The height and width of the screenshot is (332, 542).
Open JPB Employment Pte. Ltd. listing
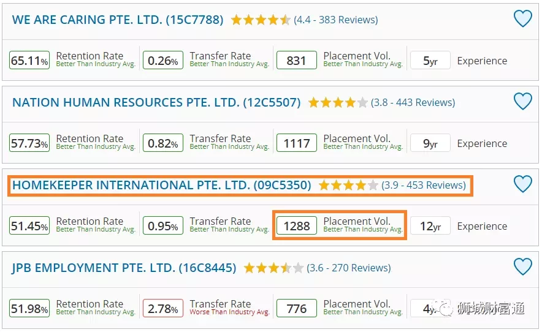124,268
